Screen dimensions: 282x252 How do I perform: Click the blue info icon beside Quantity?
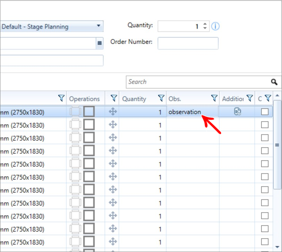215,26
